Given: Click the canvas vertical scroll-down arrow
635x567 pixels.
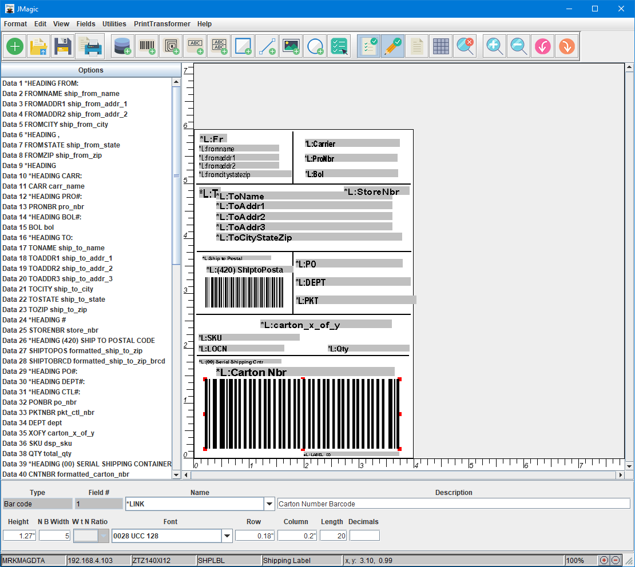Looking at the screenshot, I should [629, 466].
